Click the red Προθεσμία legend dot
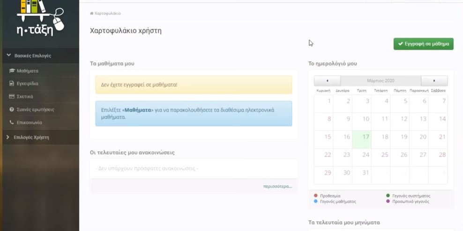Image resolution: width=463 pixels, height=231 pixels. [x=316, y=195]
